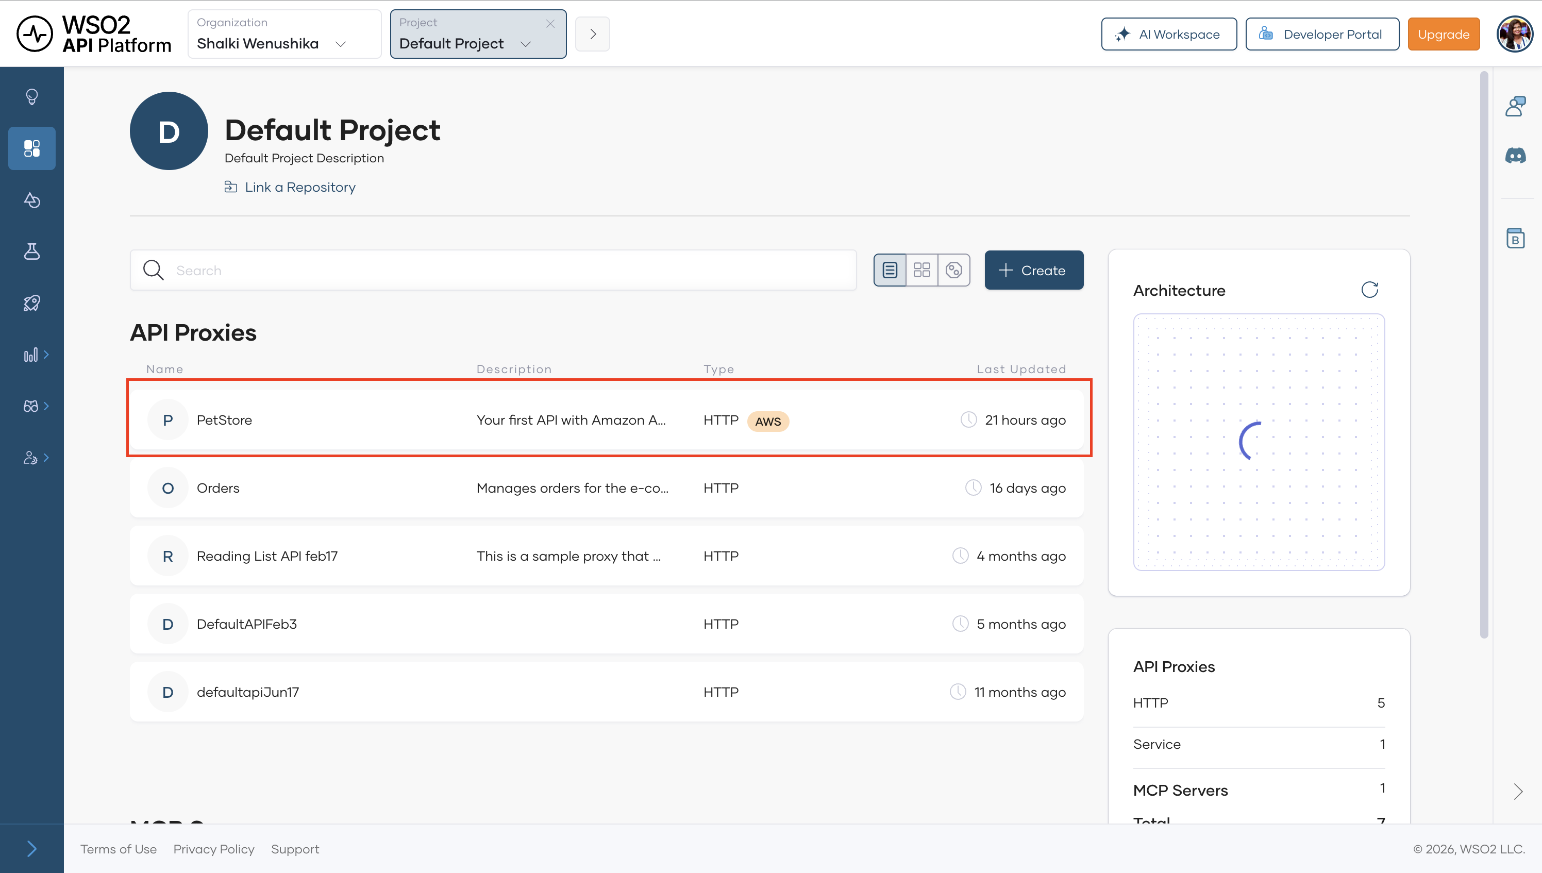Click the D avatar of DefaultAPIFeb3
Screen dimensions: 1542x873
pyautogui.click(x=168, y=624)
